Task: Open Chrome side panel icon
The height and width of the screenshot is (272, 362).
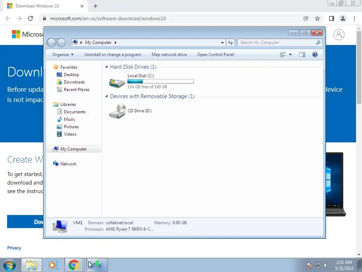Action: click(x=332, y=18)
